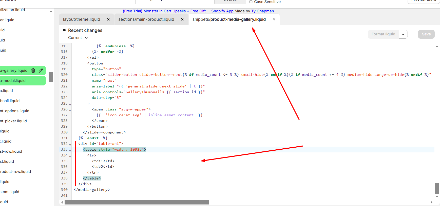
Task: Click the Recent changes heading
Action: point(85,30)
